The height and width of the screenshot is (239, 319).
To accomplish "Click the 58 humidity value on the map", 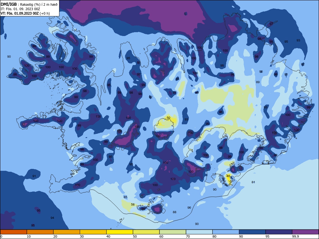I will pos(133,205).
